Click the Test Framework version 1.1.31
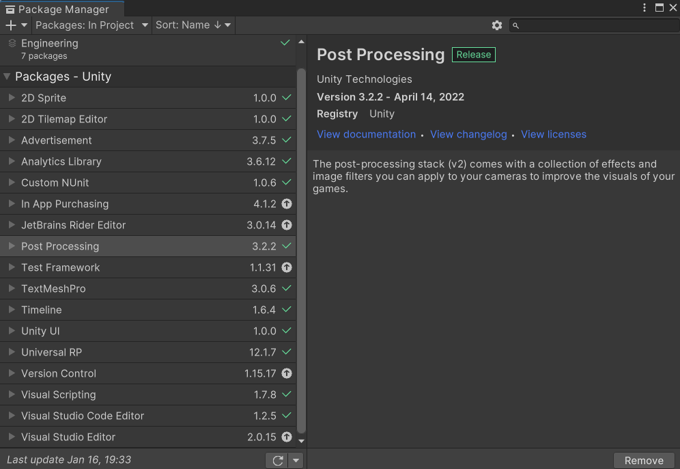The image size is (680, 469). click(263, 267)
